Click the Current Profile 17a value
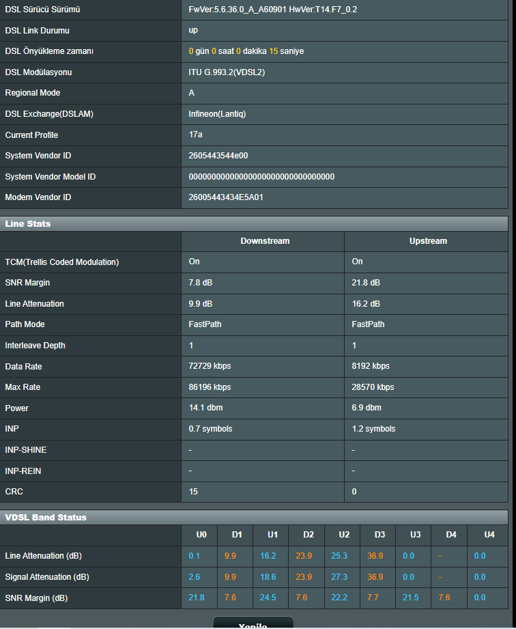The height and width of the screenshot is (629, 516). [x=195, y=135]
